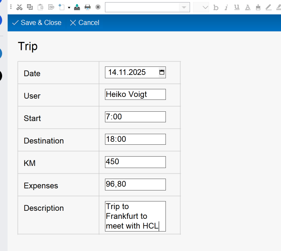Toggle italic formatting
281x251 pixels.
point(226,7)
